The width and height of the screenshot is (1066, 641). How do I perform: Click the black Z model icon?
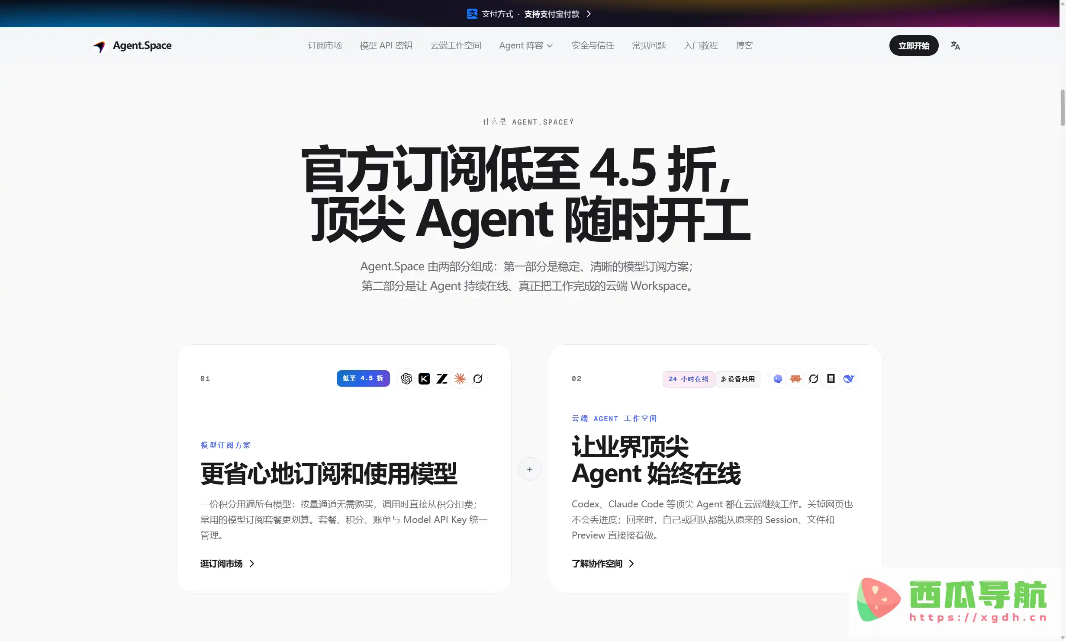(442, 379)
